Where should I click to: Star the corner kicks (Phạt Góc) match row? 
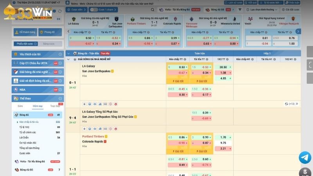point(85,129)
